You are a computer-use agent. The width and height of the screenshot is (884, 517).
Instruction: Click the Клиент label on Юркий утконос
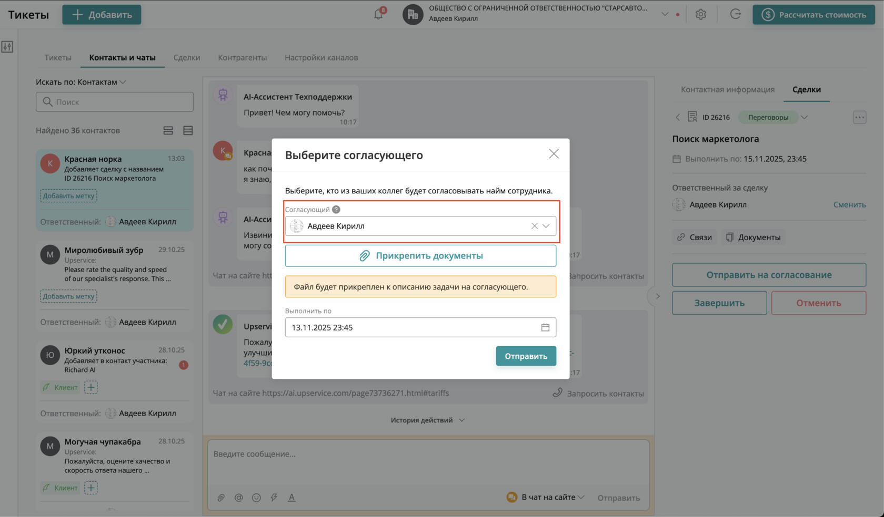pos(60,387)
